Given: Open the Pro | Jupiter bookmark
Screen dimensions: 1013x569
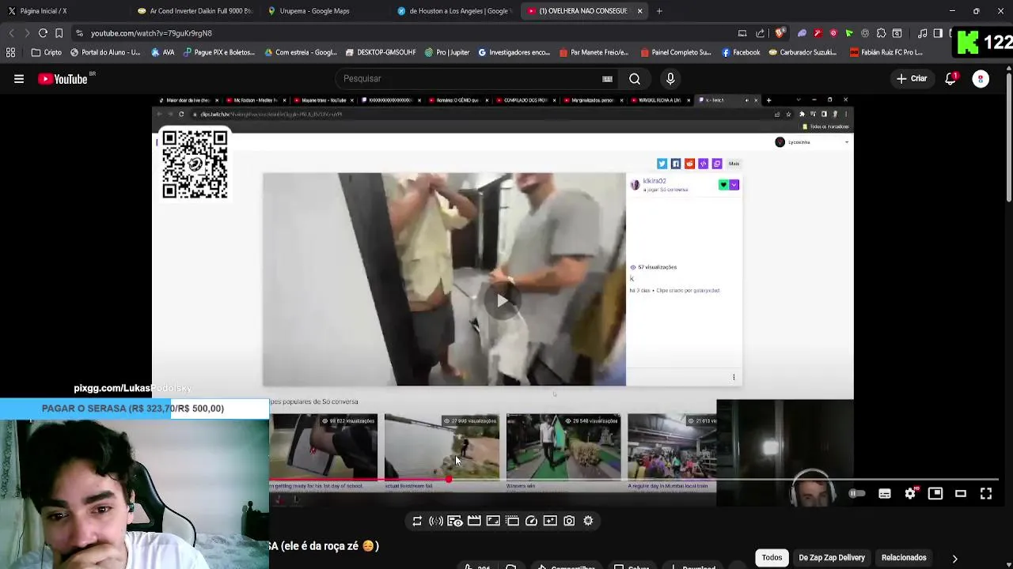Looking at the screenshot, I should [x=447, y=52].
